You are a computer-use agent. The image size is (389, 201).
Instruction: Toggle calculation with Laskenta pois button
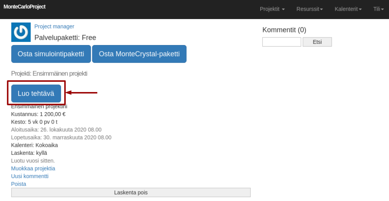pyautogui.click(x=131, y=192)
